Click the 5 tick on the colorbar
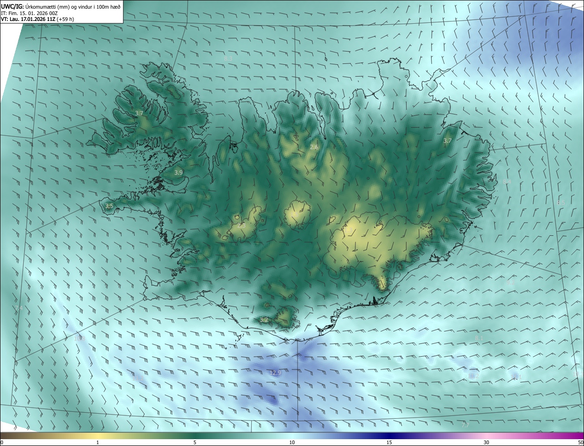 point(195,442)
